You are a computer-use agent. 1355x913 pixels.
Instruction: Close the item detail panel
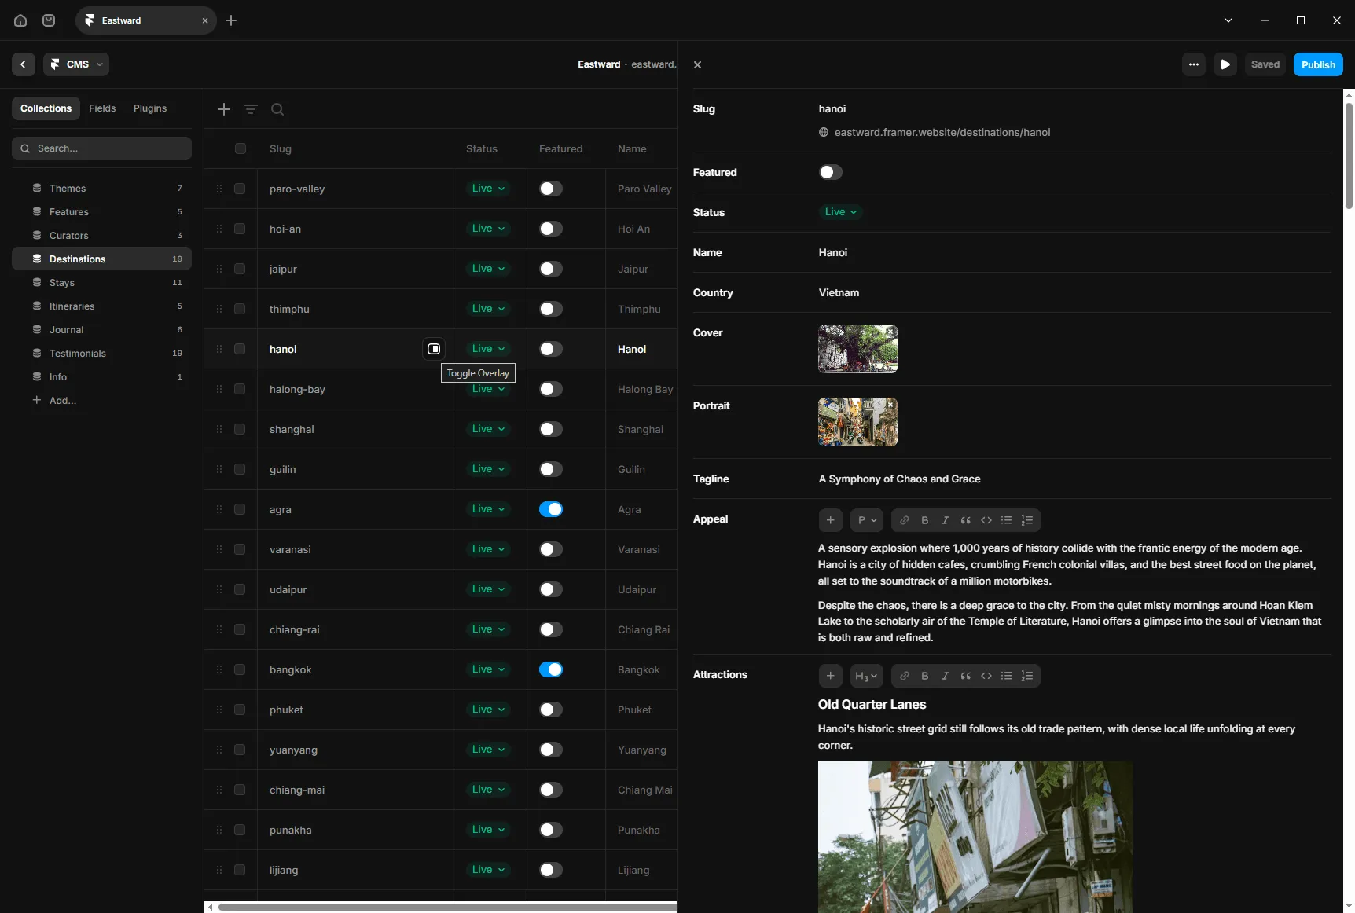click(697, 64)
